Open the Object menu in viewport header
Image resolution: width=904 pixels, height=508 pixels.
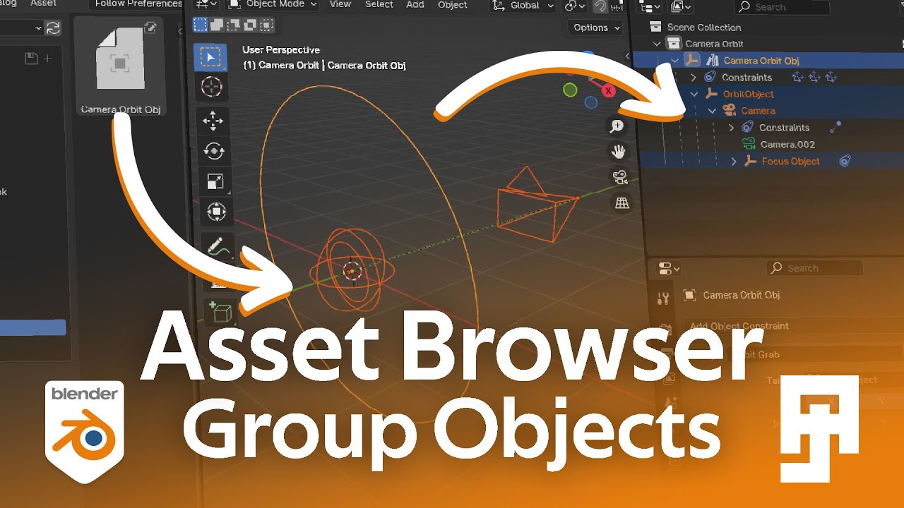tap(453, 5)
